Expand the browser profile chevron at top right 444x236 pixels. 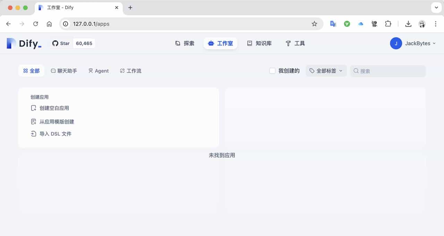[436, 7]
